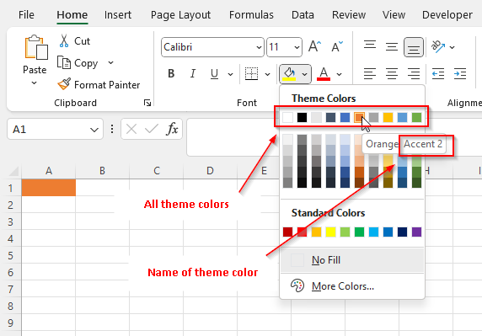The width and height of the screenshot is (482, 336).
Task: Click the Font Color A icon
Action: point(324,74)
